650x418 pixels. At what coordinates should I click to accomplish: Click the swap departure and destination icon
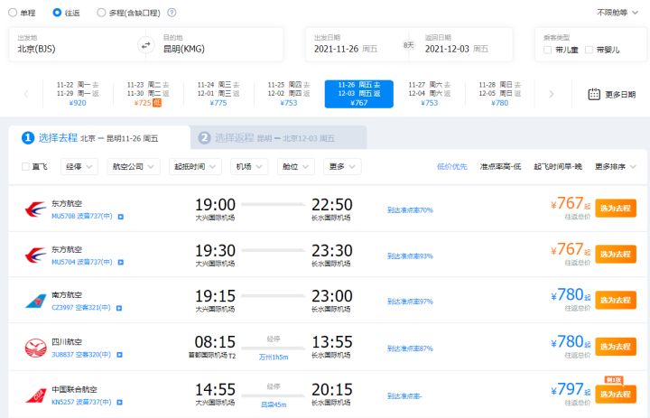tap(146, 45)
